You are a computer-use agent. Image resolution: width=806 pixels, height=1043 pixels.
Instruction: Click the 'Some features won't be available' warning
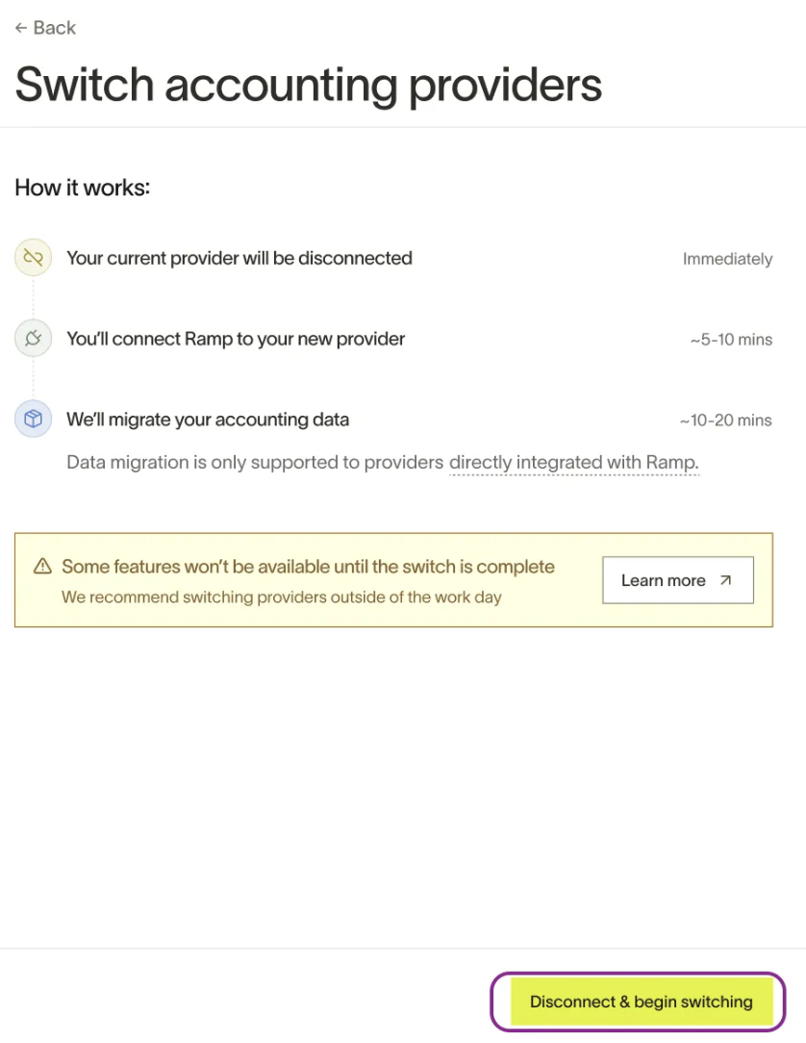(308, 567)
